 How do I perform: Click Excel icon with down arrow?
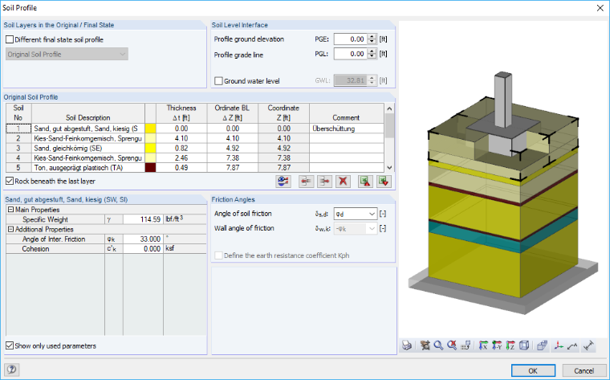384,182
